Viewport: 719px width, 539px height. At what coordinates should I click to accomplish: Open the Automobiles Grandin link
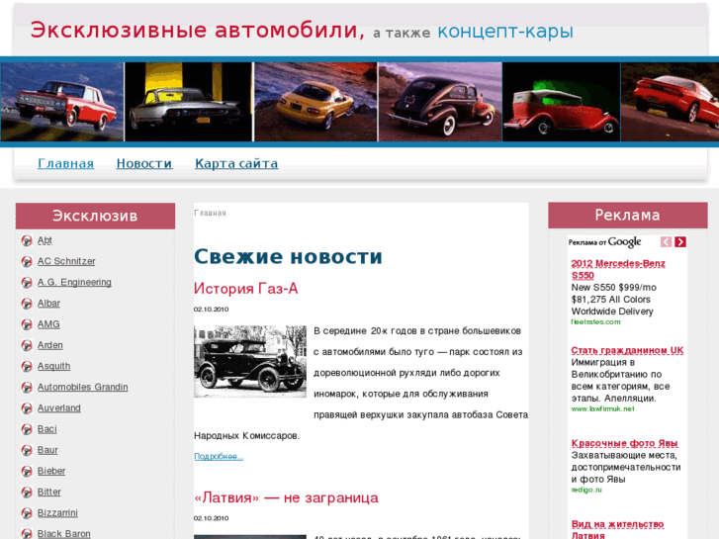pyautogui.click(x=82, y=387)
